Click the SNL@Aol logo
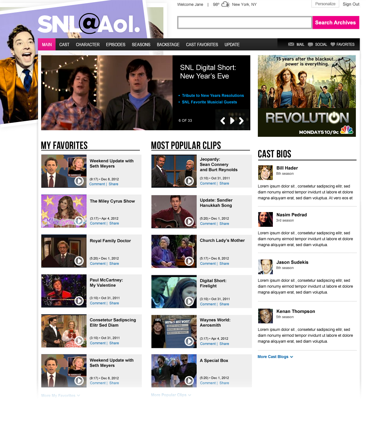Screen dimensions: 366x432 click(89, 24)
